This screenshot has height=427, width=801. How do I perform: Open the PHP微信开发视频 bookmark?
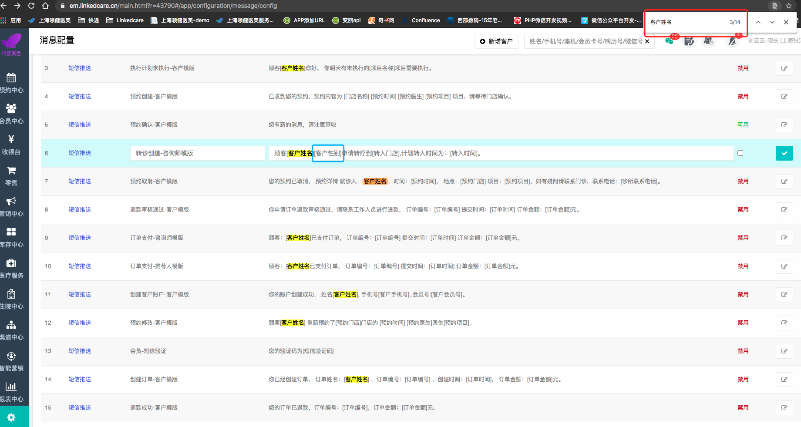tap(542, 20)
